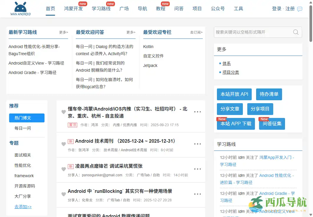Open the 鸿蒙开发 menu item
The height and width of the screenshot is (217, 313).
[73, 9]
